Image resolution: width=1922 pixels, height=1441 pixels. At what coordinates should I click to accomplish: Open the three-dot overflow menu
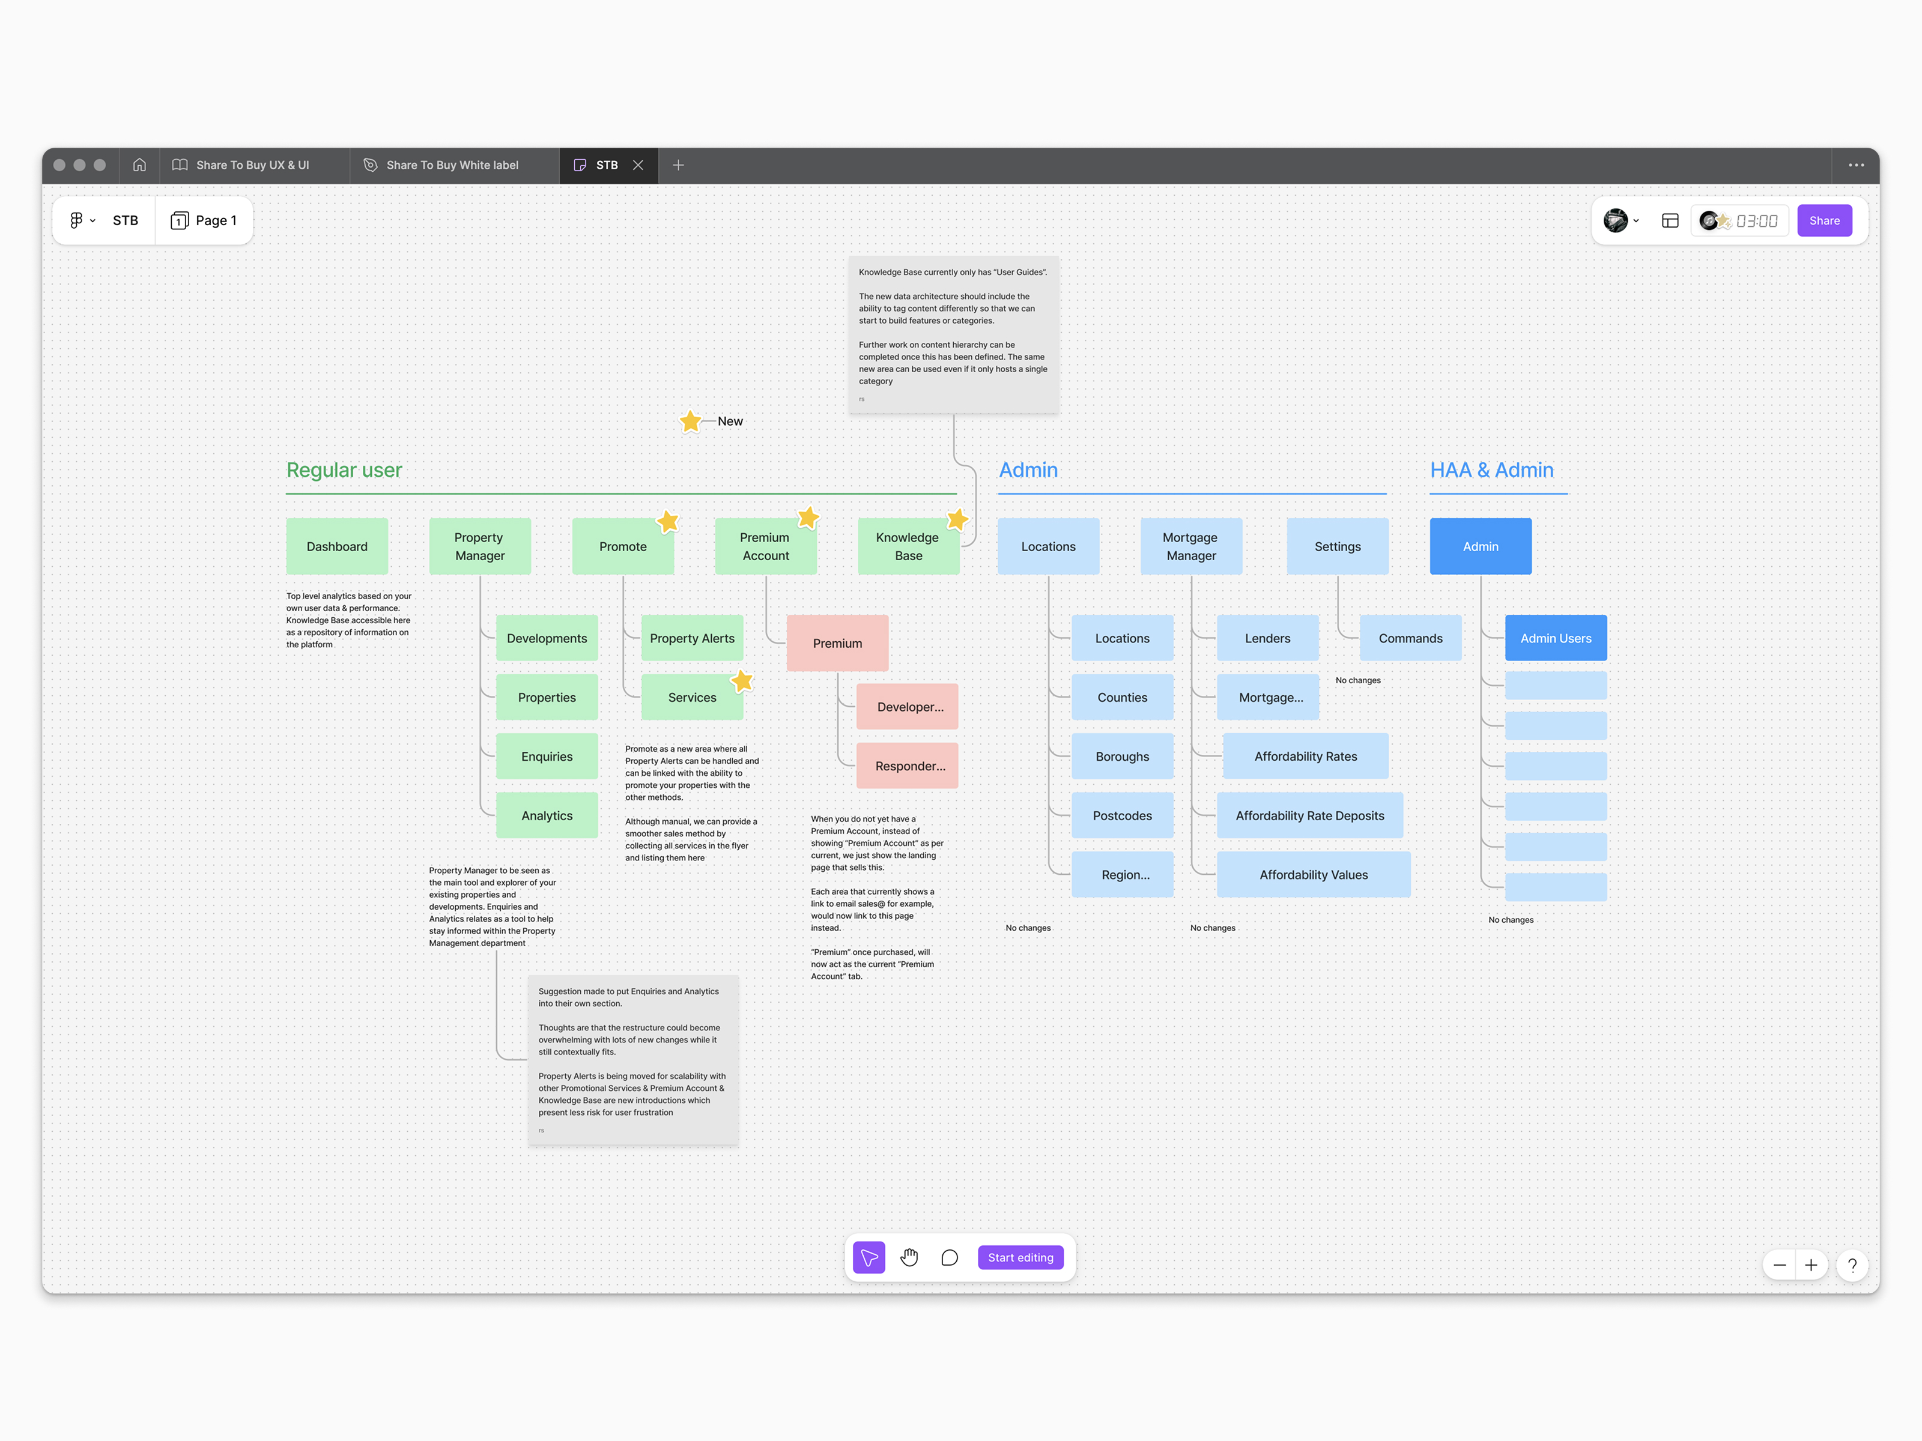(1856, 165)
